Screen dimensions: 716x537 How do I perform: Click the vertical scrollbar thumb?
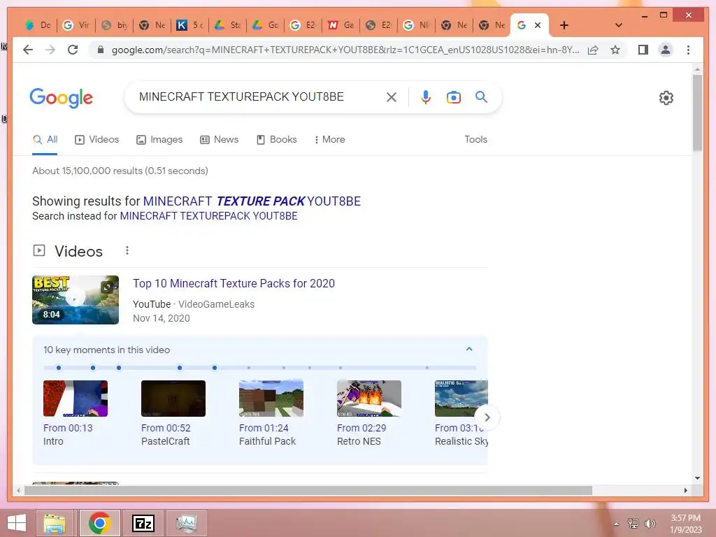697,113
